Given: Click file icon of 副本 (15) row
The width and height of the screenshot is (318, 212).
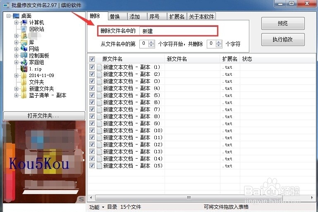Looking at the screenshot, I should point(99,166).
